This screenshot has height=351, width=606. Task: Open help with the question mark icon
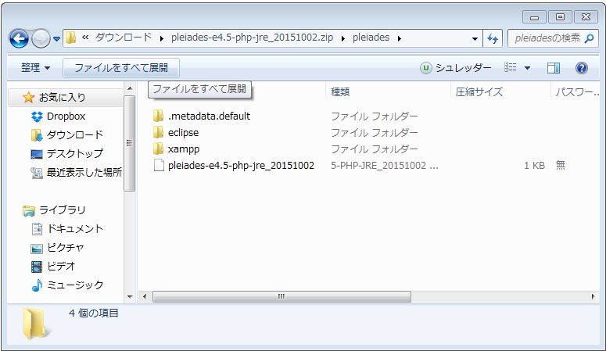pyautogui.click(x=582, y=68)
